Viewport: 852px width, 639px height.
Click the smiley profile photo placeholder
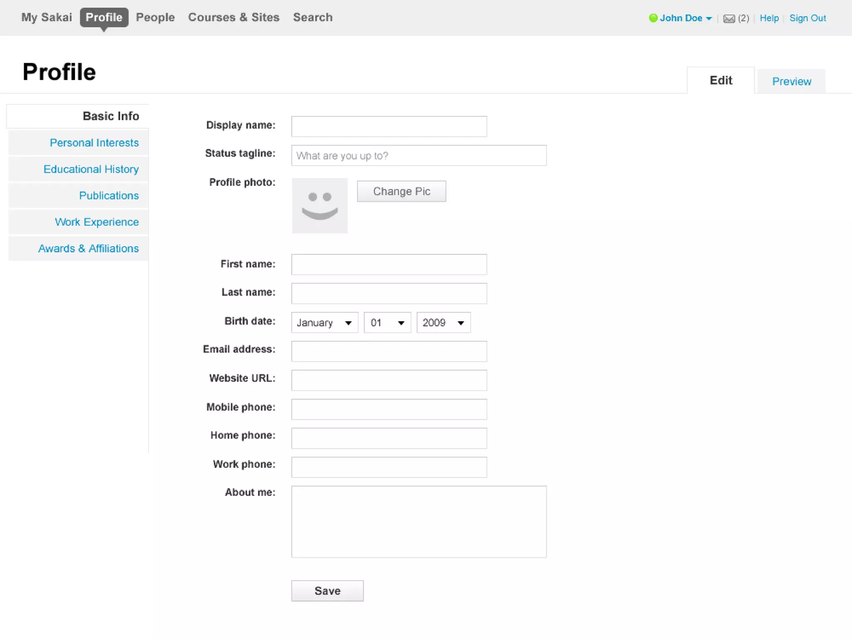(x=319, y=206)
